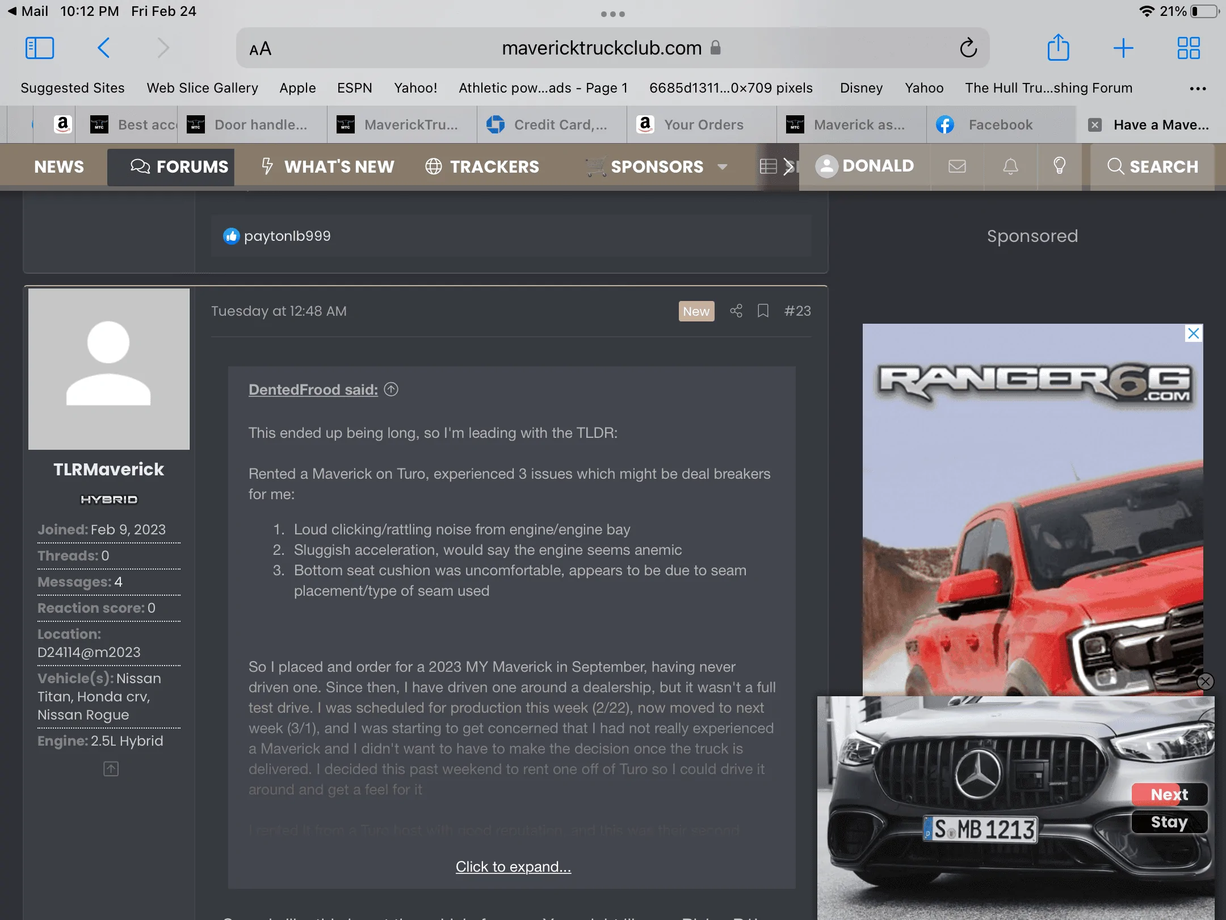Open the forum inbox envelope icon
The image size is (1226, 920).
957,166
